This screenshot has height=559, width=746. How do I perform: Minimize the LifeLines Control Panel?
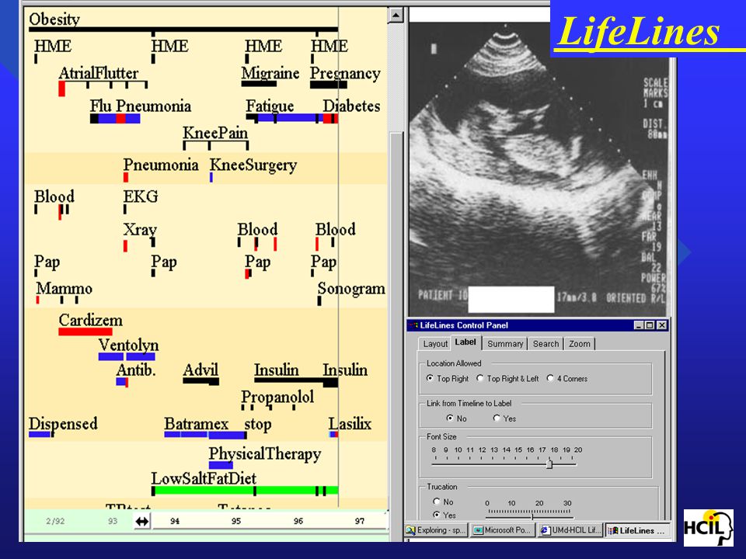(x=639, y=325)
